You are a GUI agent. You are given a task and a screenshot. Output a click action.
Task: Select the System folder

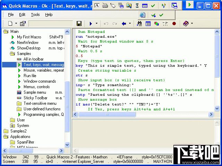(23, 126)
